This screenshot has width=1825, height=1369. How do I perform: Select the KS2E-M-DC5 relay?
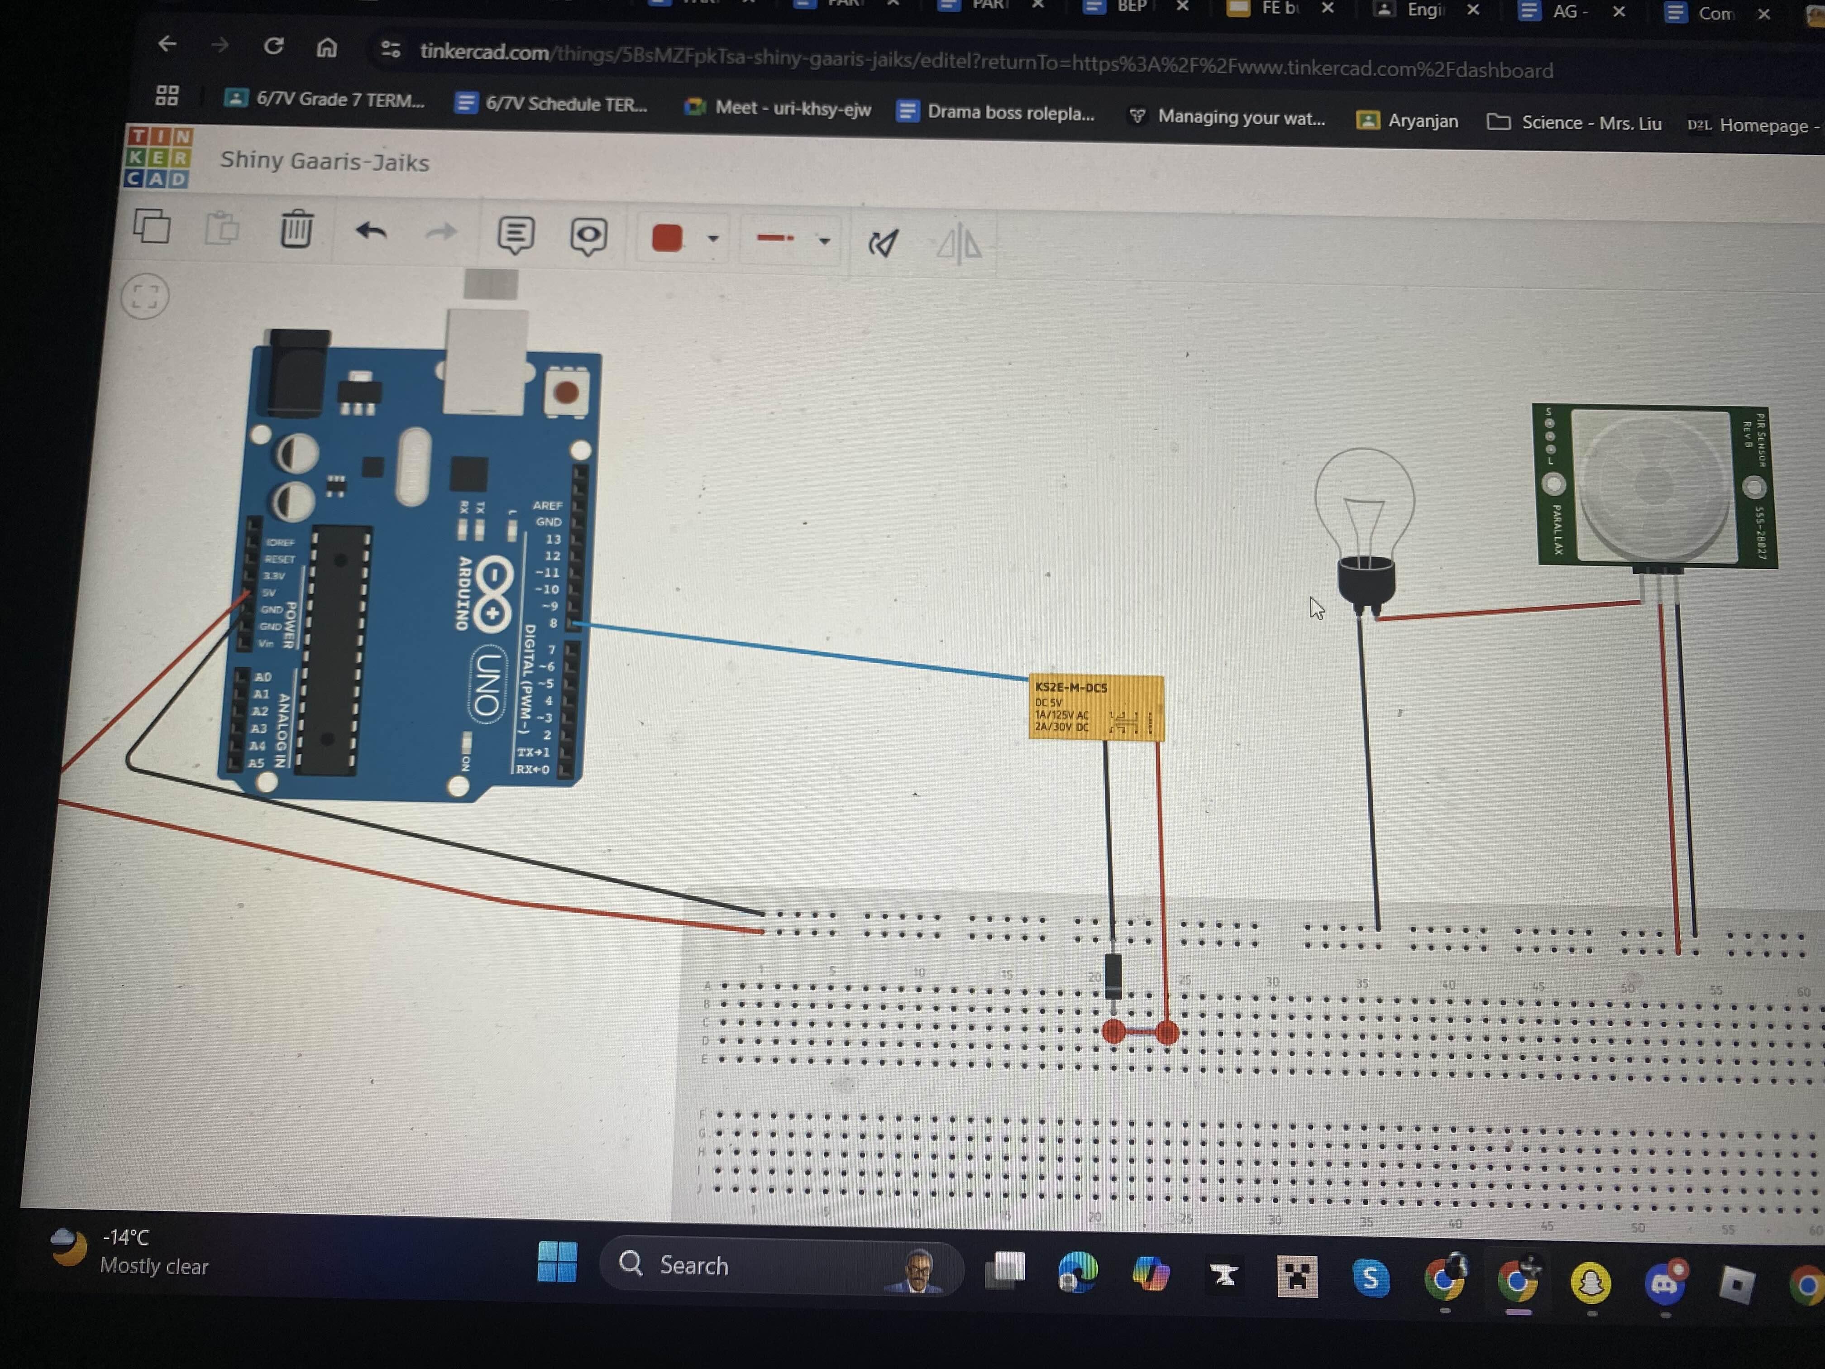[x=1096, y=708]
